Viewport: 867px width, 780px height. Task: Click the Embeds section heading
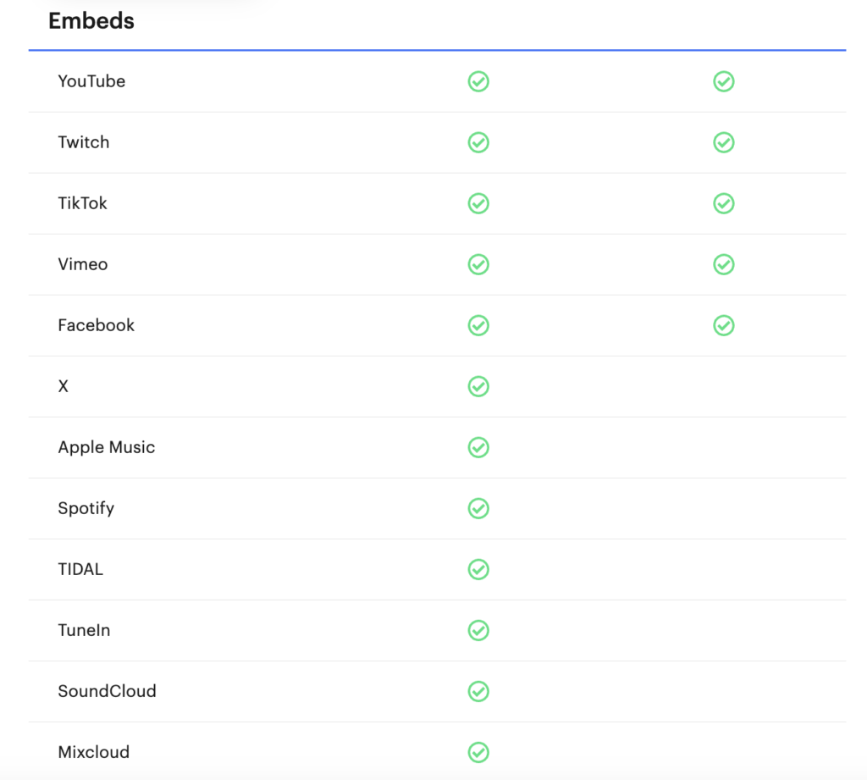(x=91, y=21)
